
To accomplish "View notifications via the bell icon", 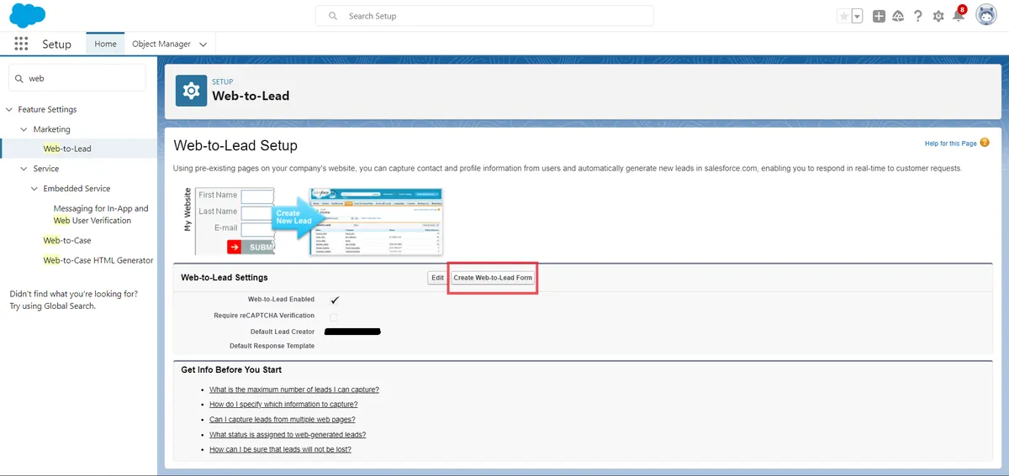I will [958, 16].
